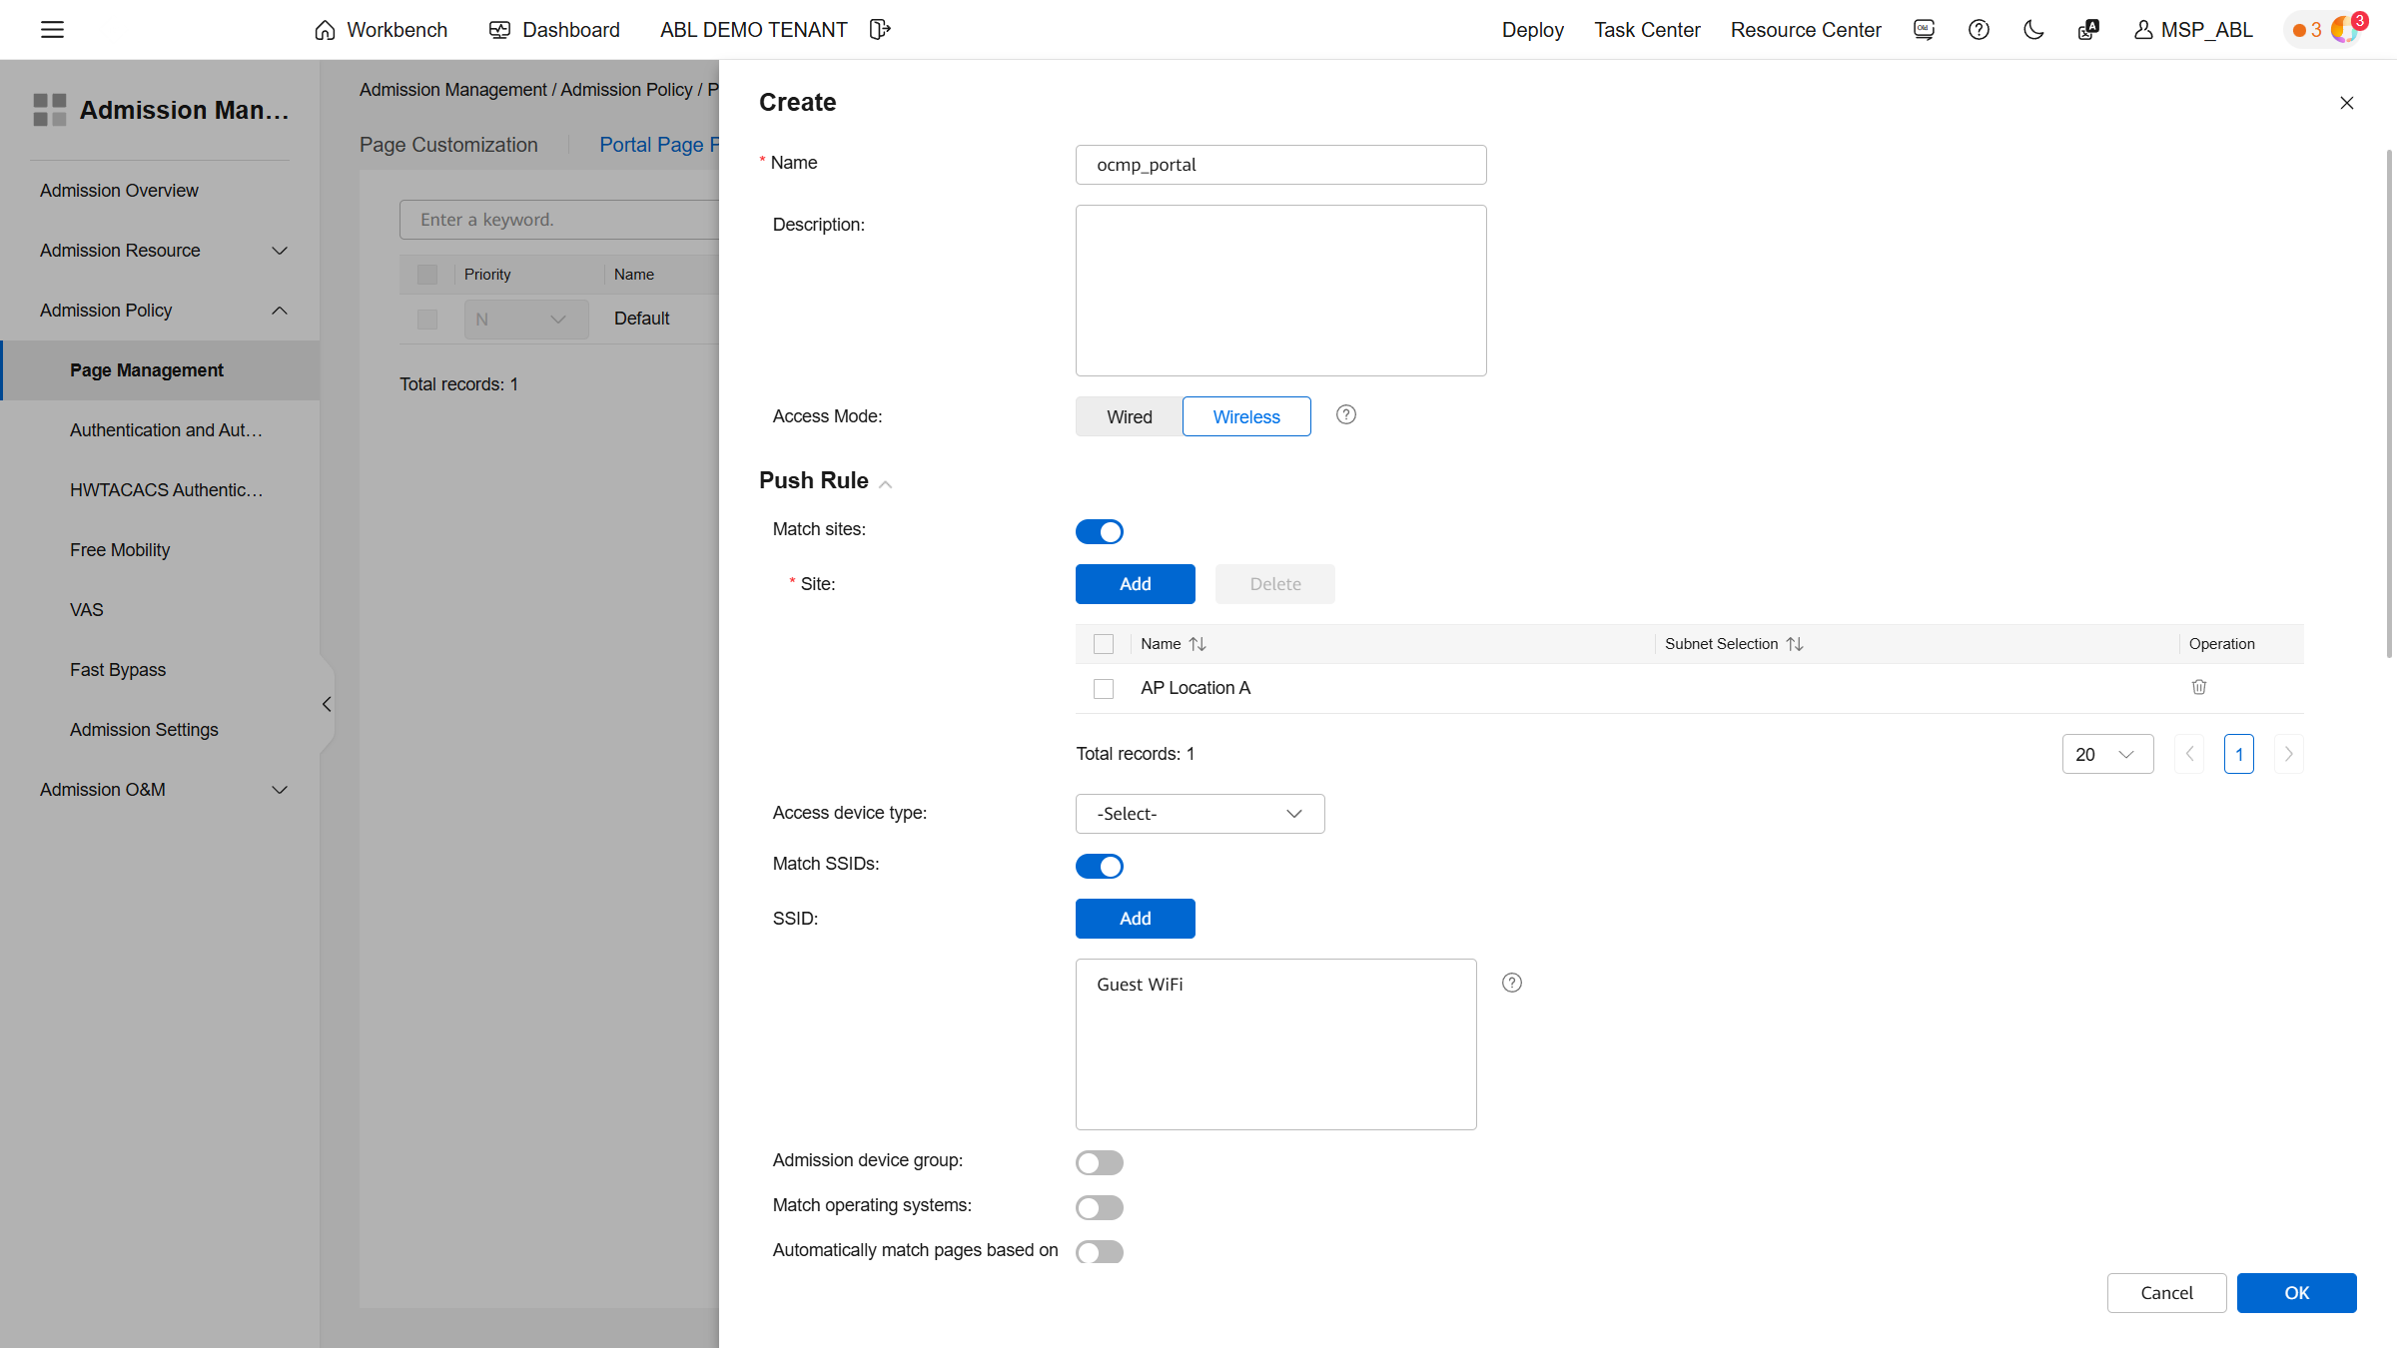Switch to the Portal Page tab
Viewport: 2397px width, 1348px height.
click(x=660, y=144)
